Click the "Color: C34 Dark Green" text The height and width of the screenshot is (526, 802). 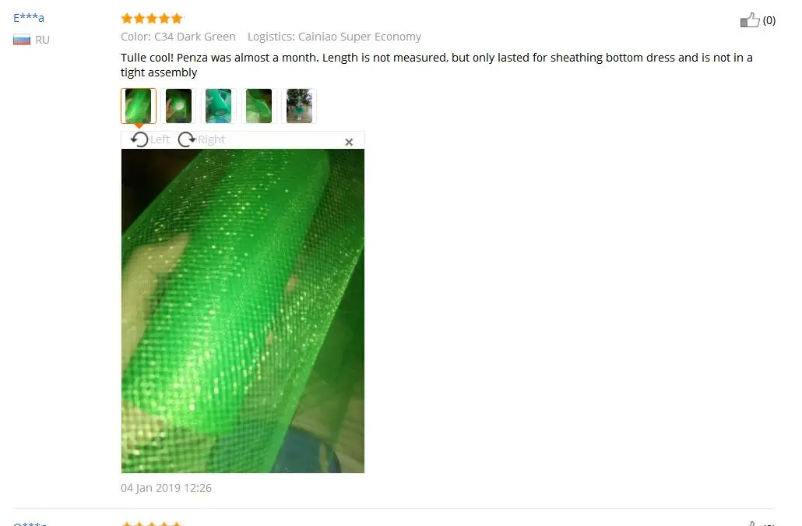[178, 37]
